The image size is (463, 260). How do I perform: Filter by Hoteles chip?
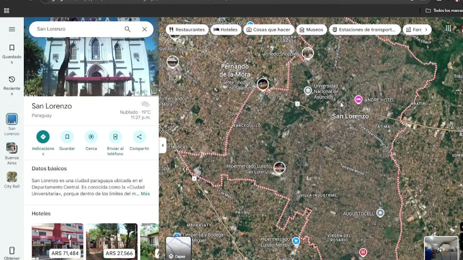[x=226, y=30]
